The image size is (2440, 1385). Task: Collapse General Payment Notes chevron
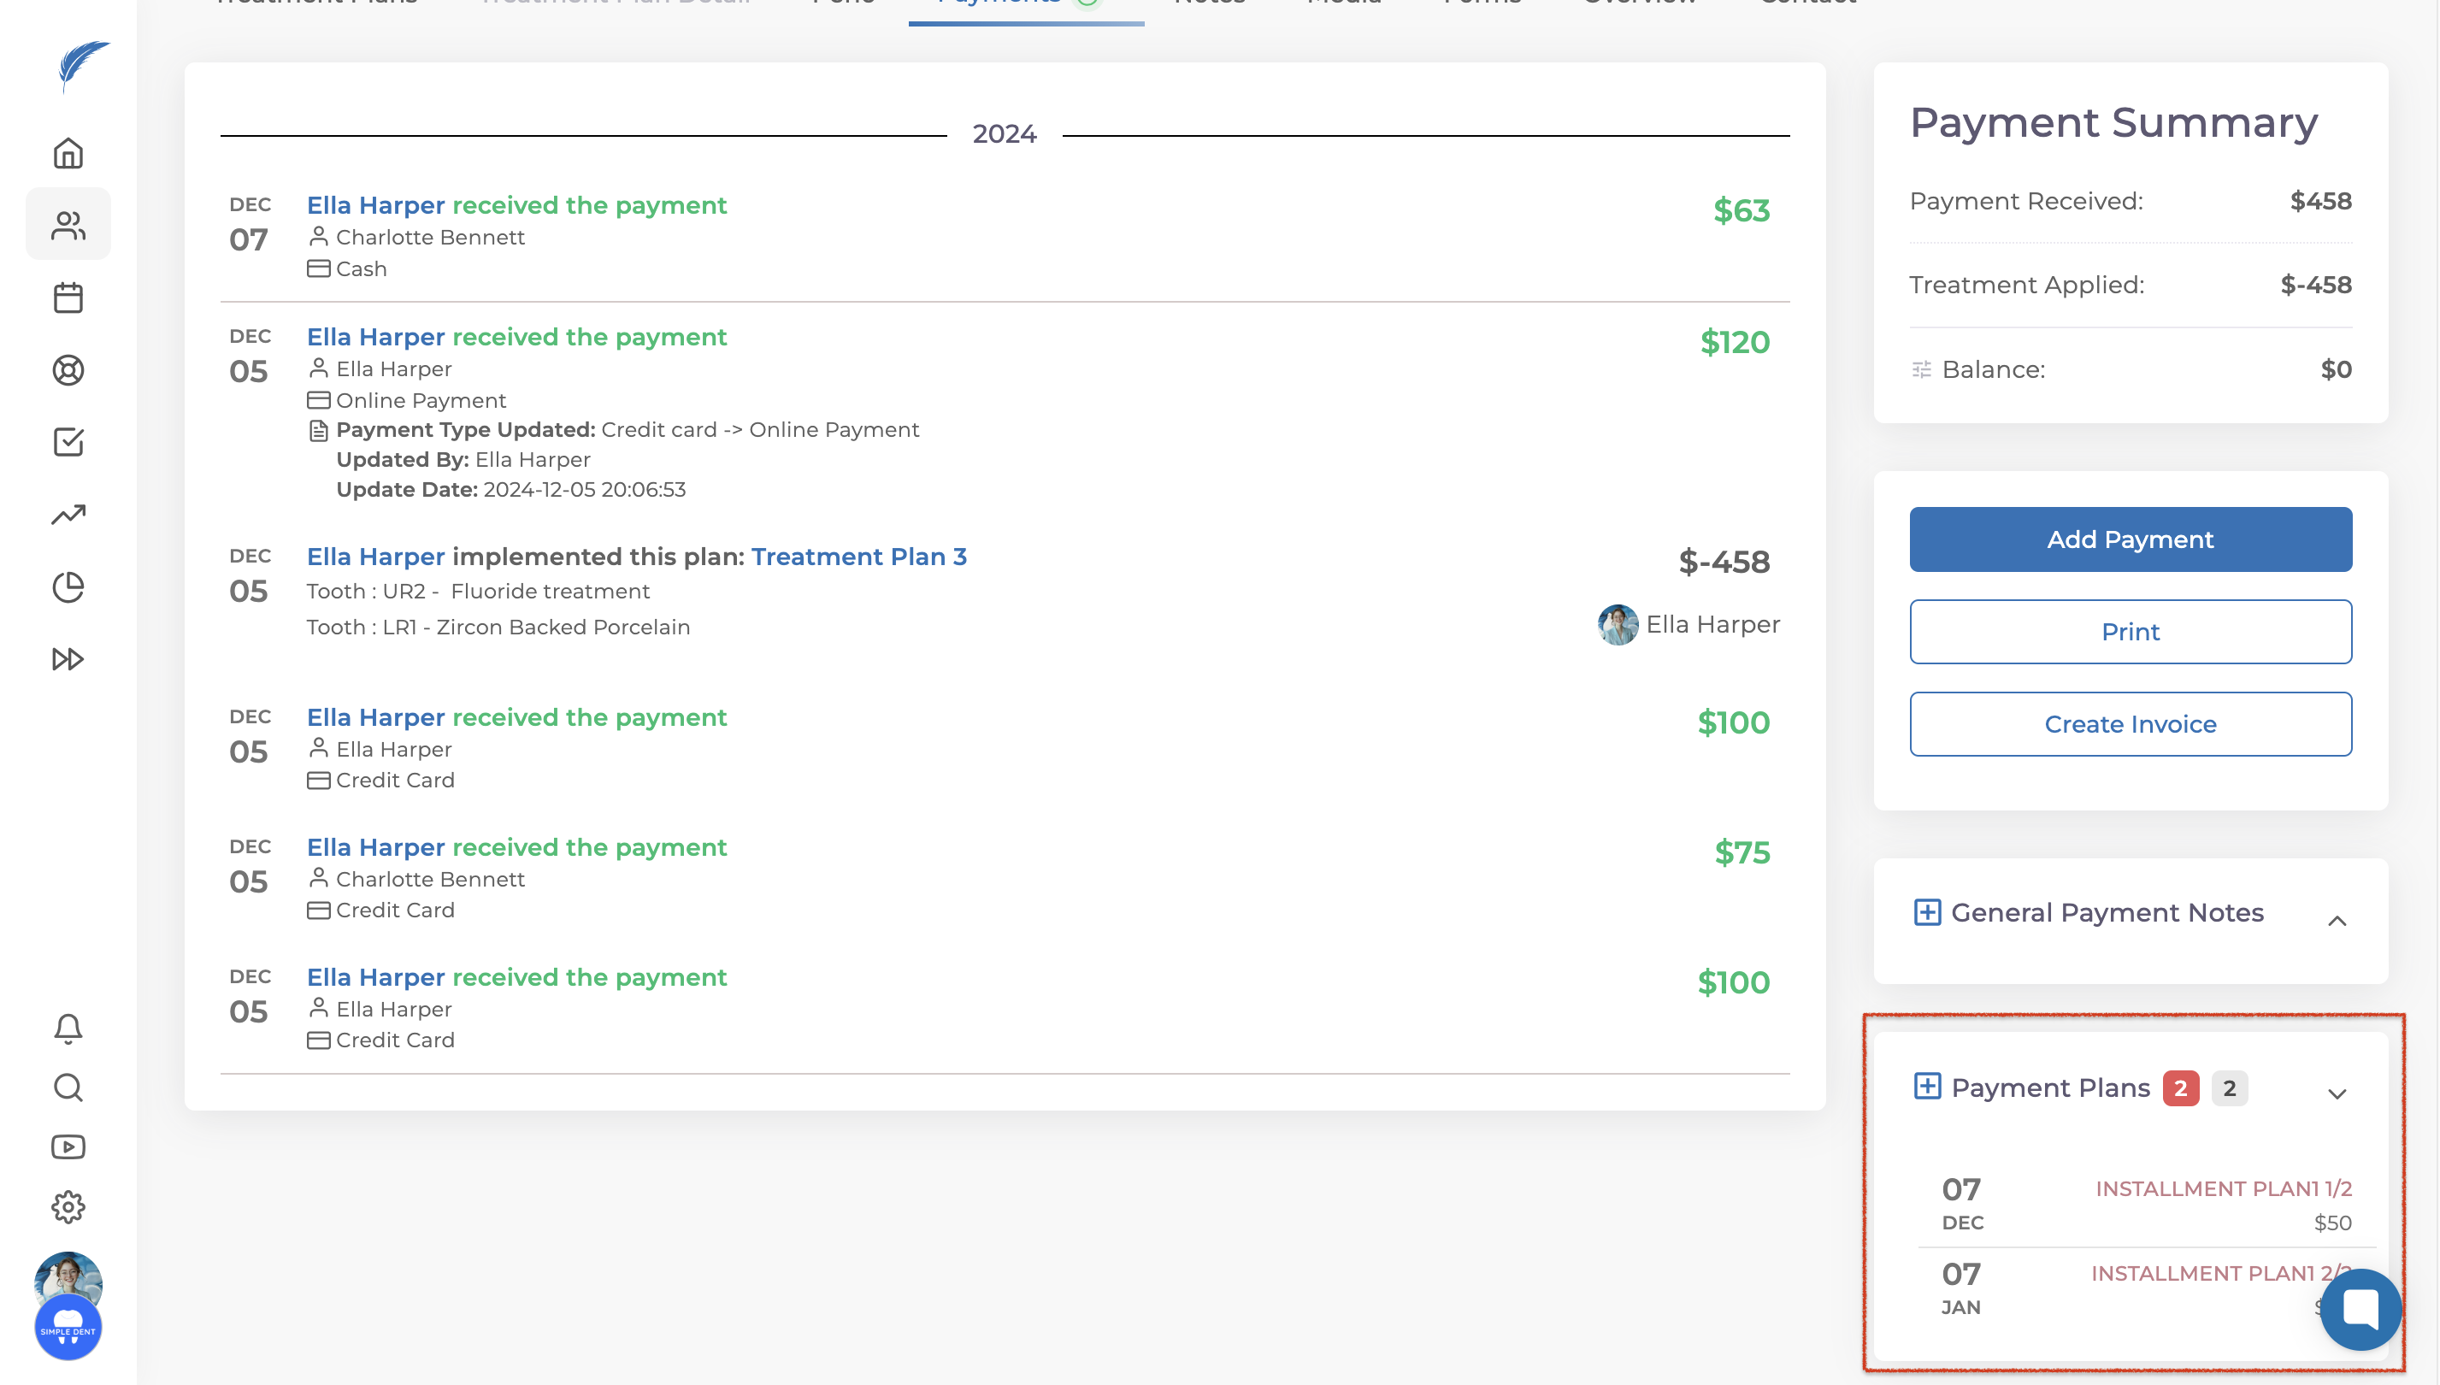(2337, 921)
